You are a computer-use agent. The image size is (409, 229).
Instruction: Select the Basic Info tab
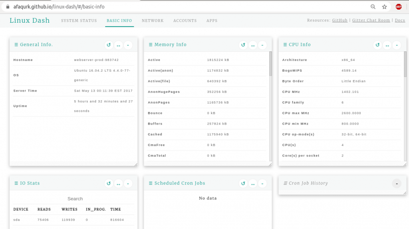(119, 21)
